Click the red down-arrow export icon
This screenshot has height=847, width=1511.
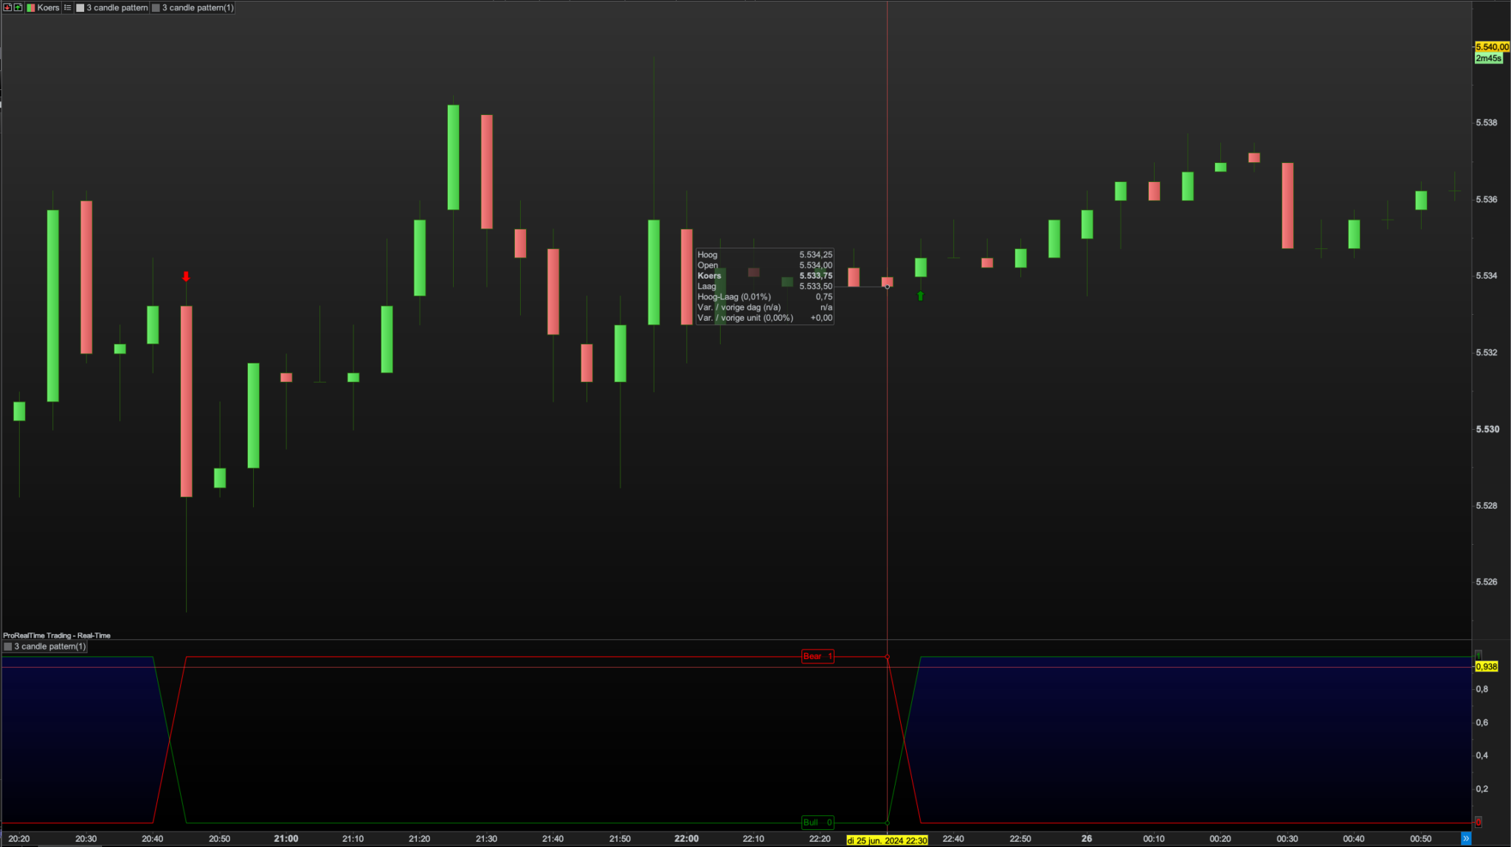pos(7,7)
